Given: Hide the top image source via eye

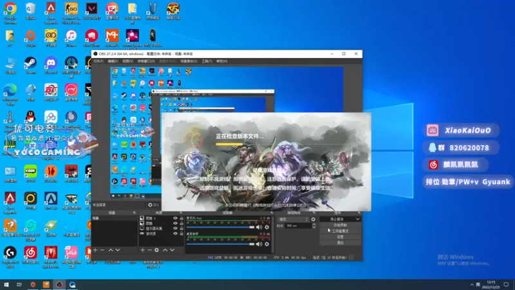Looking at the screenshot, I should pos(175,218).
